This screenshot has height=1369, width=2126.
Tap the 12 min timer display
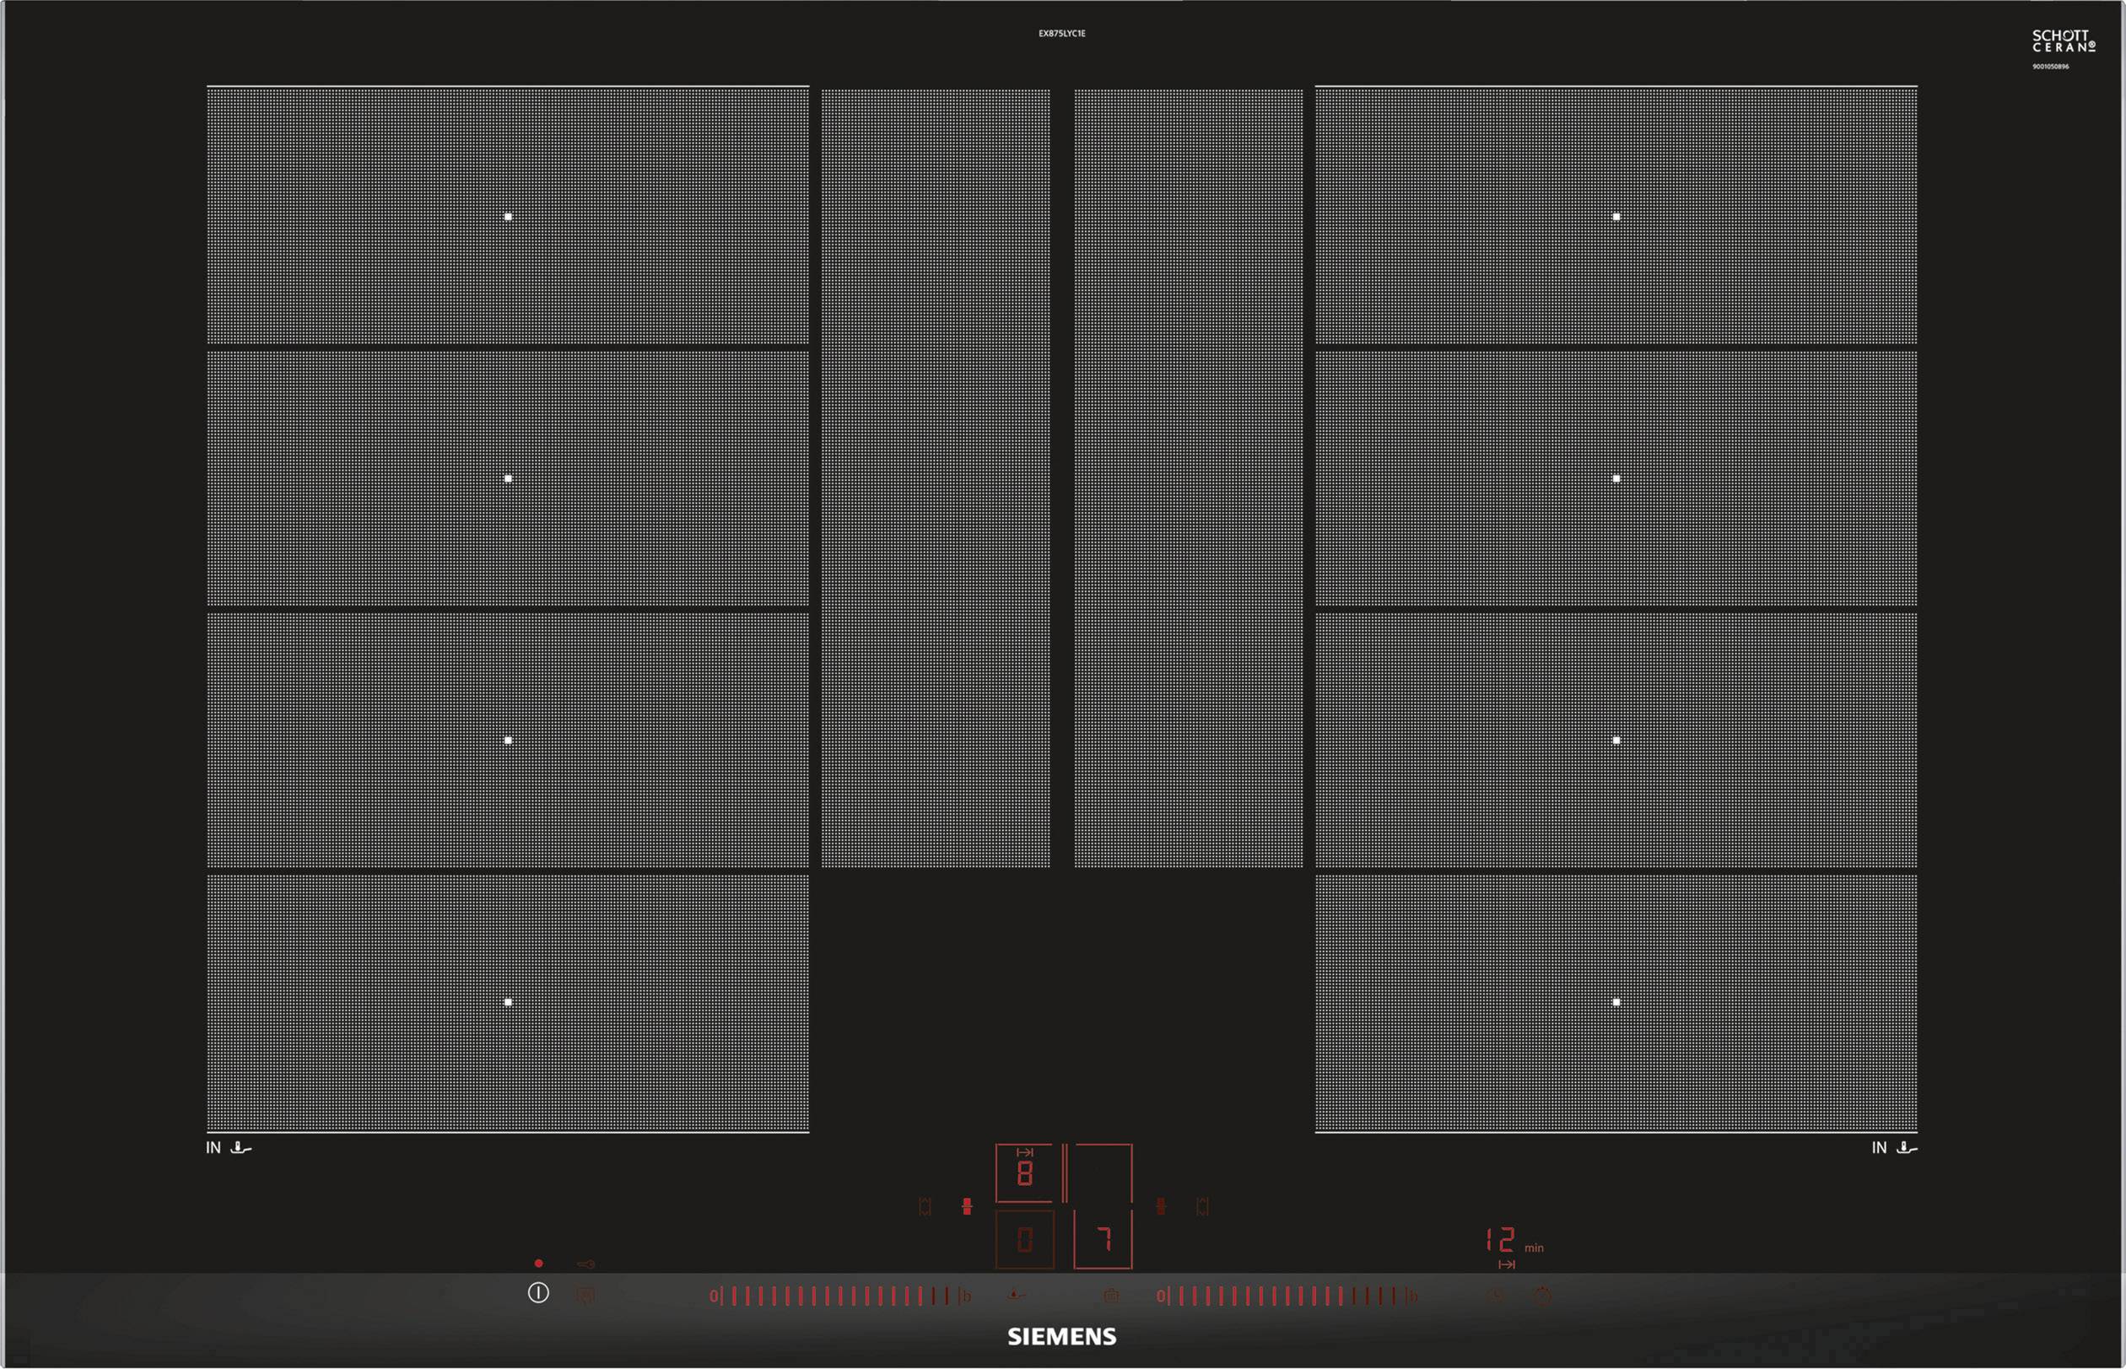(1501, 1240)
